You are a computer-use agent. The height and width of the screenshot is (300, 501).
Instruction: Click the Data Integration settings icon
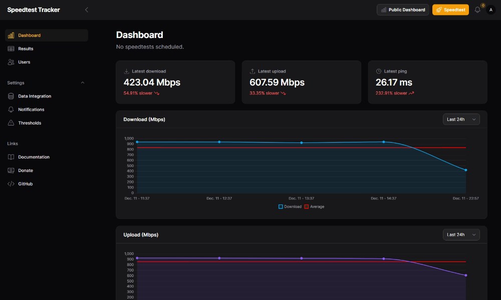(x=11, y=96)
